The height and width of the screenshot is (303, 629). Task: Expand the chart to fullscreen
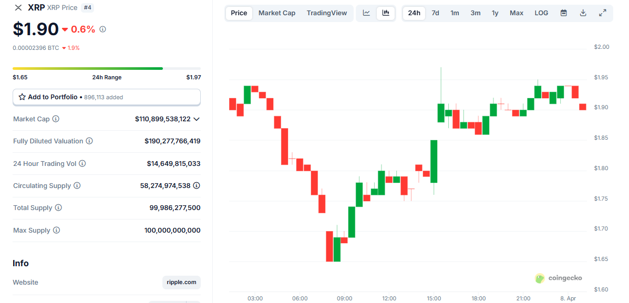pos(603,13)
